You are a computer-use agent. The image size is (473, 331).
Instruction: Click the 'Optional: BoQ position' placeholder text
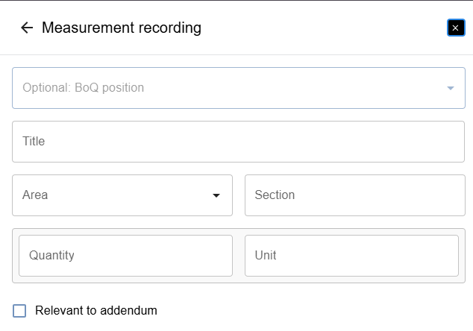coord(83,88)
